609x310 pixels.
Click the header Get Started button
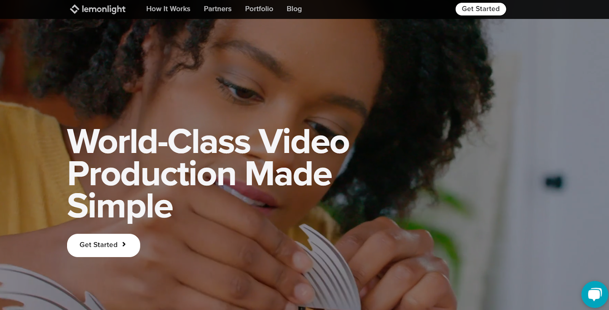coord(481,9)
